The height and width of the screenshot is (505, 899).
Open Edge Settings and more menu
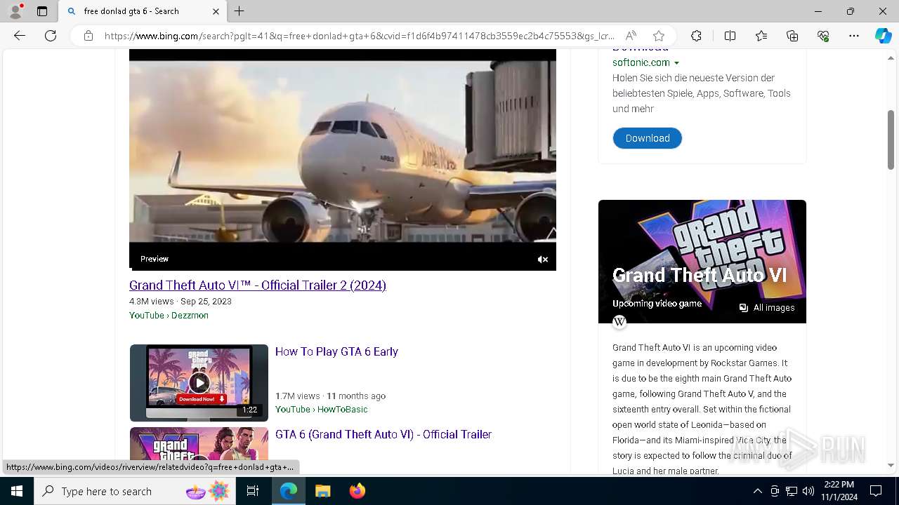pyautogui.click(x=854, y=36)
